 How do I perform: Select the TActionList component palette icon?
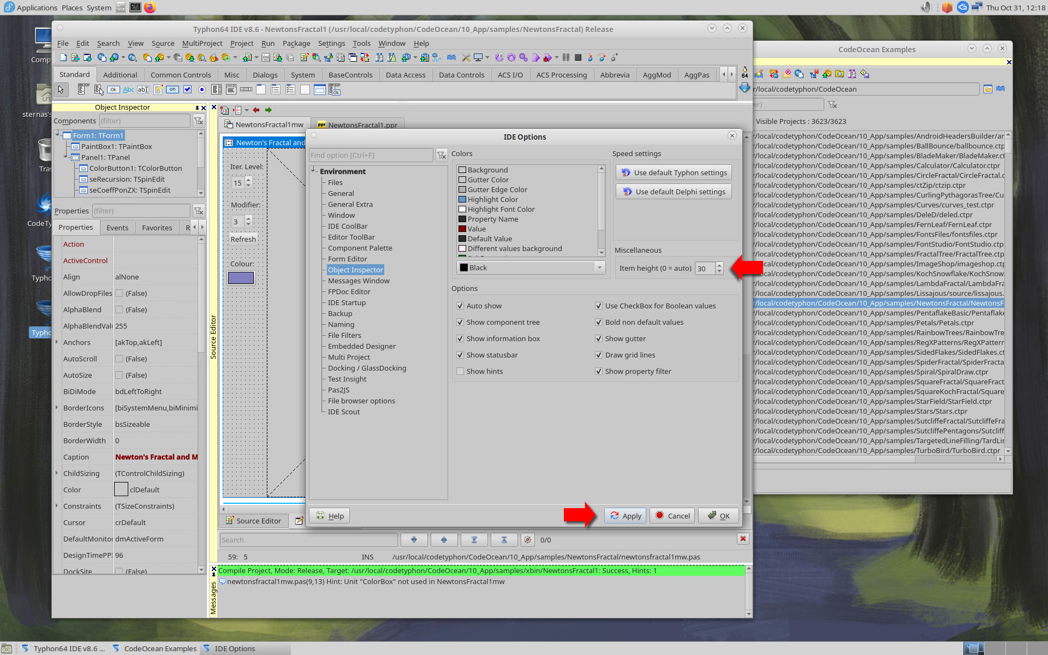coord(335,90)
